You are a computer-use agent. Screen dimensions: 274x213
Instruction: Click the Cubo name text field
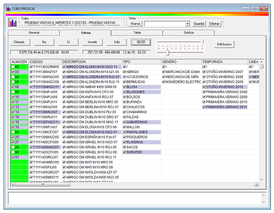72,23
